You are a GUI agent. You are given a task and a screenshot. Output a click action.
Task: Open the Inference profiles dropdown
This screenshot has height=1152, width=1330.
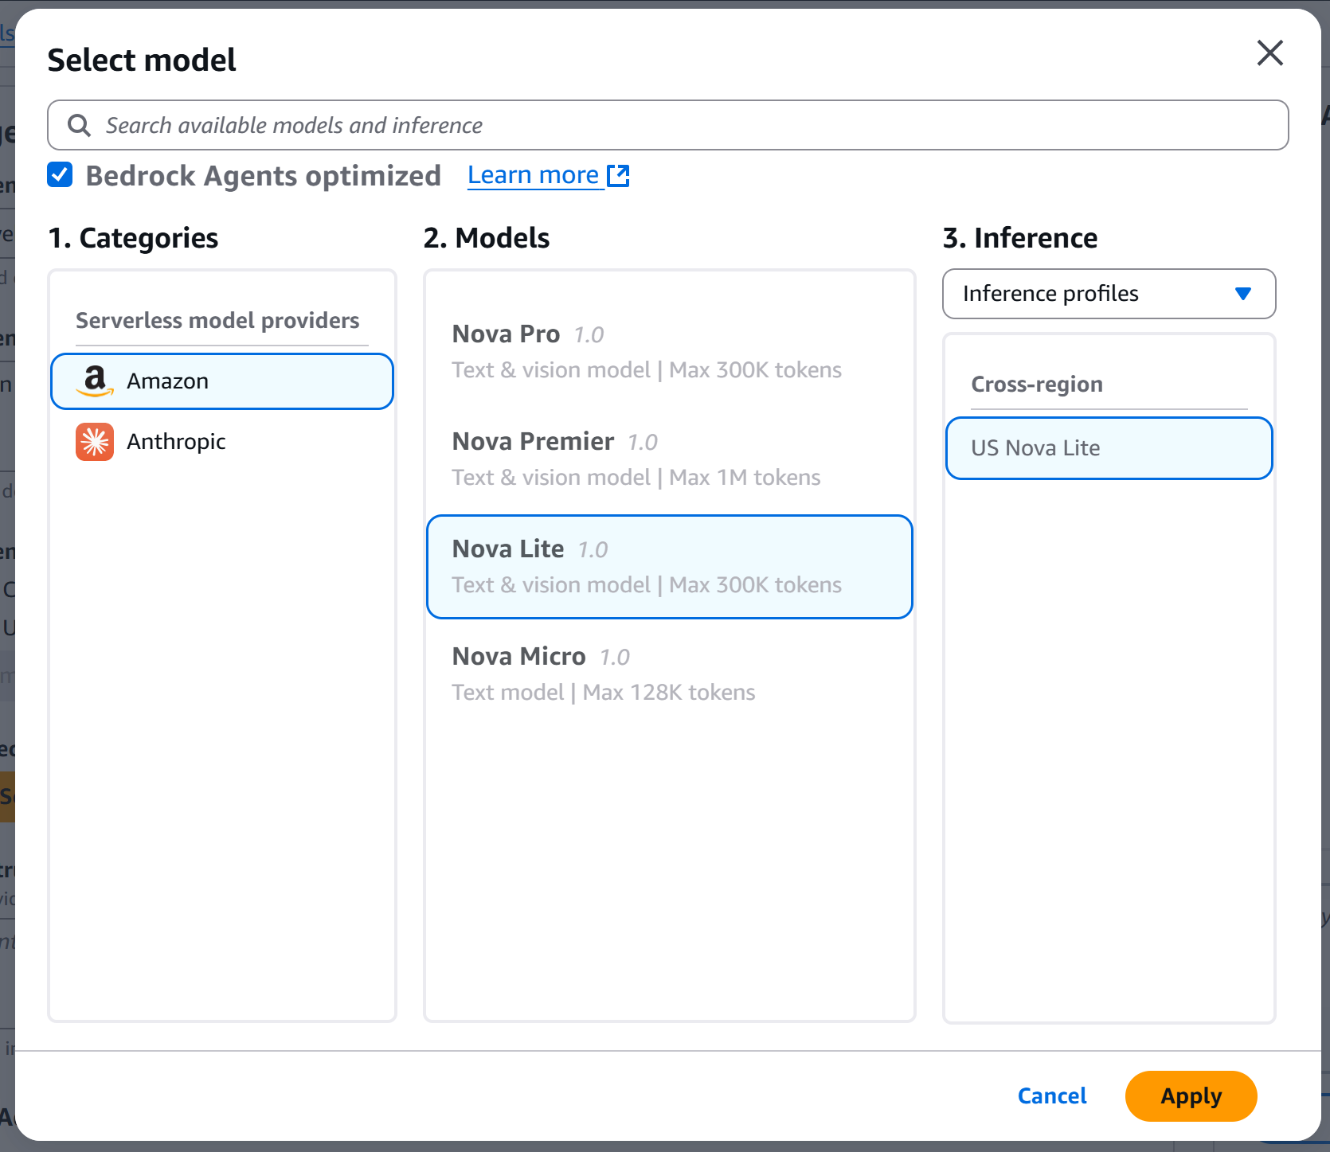point(1109,294)
